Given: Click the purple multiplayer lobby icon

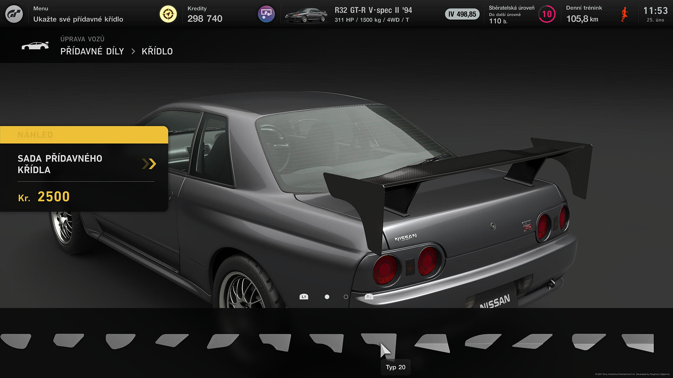Looking at the screenshot, I should (x=266, y=14).
